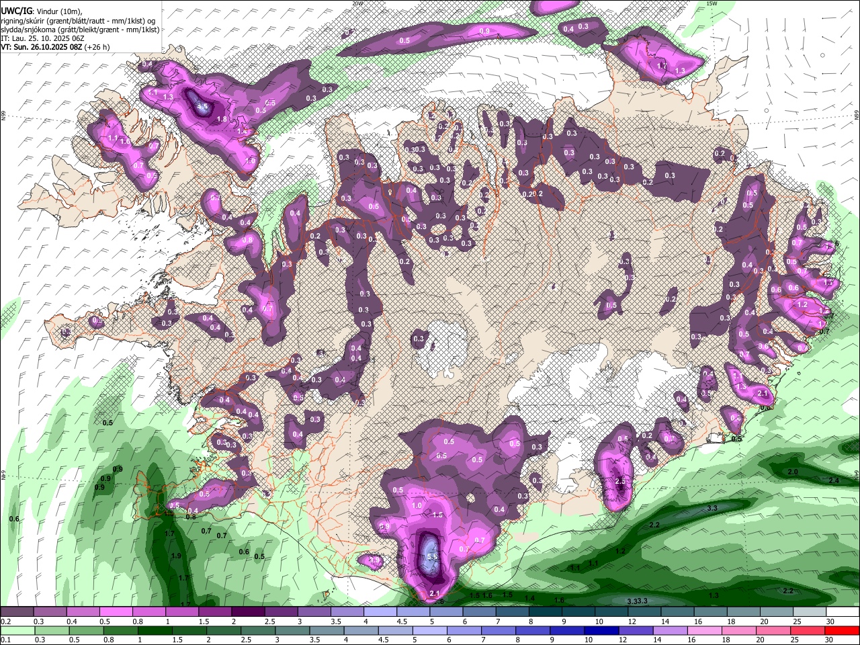Click the top-row bright magenta swatch for 0.5–0.8
860x645 pixels.
coord(116,612)
